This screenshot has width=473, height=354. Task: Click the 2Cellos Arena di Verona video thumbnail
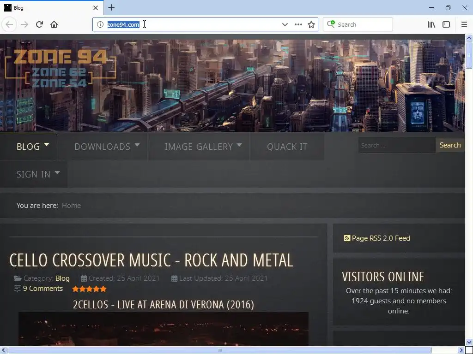(x=164, y=329)
